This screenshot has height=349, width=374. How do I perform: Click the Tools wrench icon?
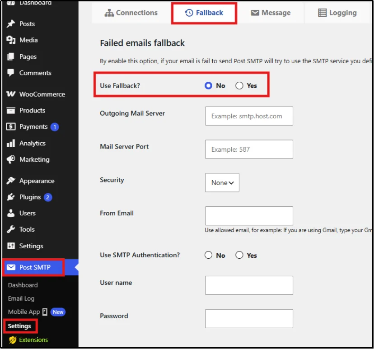pyautogui.click(x=11, y=229)
